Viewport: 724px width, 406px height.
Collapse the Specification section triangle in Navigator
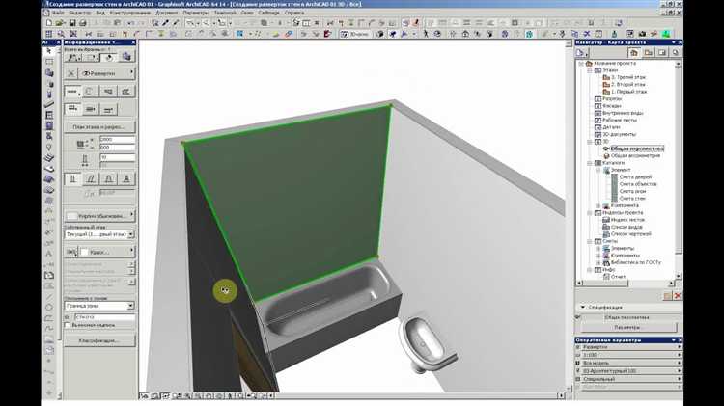[583, 307]
